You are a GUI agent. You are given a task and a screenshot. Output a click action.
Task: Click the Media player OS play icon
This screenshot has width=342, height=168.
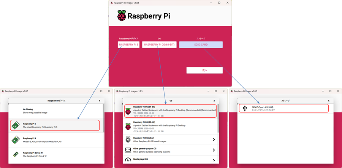[128, 160]
